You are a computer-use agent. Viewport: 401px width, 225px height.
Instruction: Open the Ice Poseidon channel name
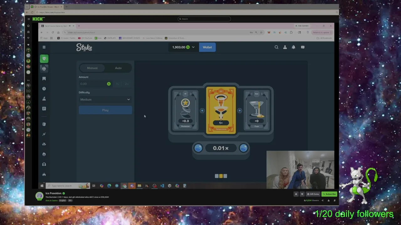tap(54, 193)
